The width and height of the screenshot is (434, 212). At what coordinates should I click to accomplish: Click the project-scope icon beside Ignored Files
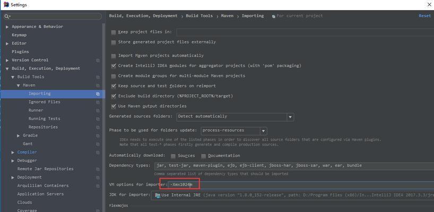pos(98,102)
